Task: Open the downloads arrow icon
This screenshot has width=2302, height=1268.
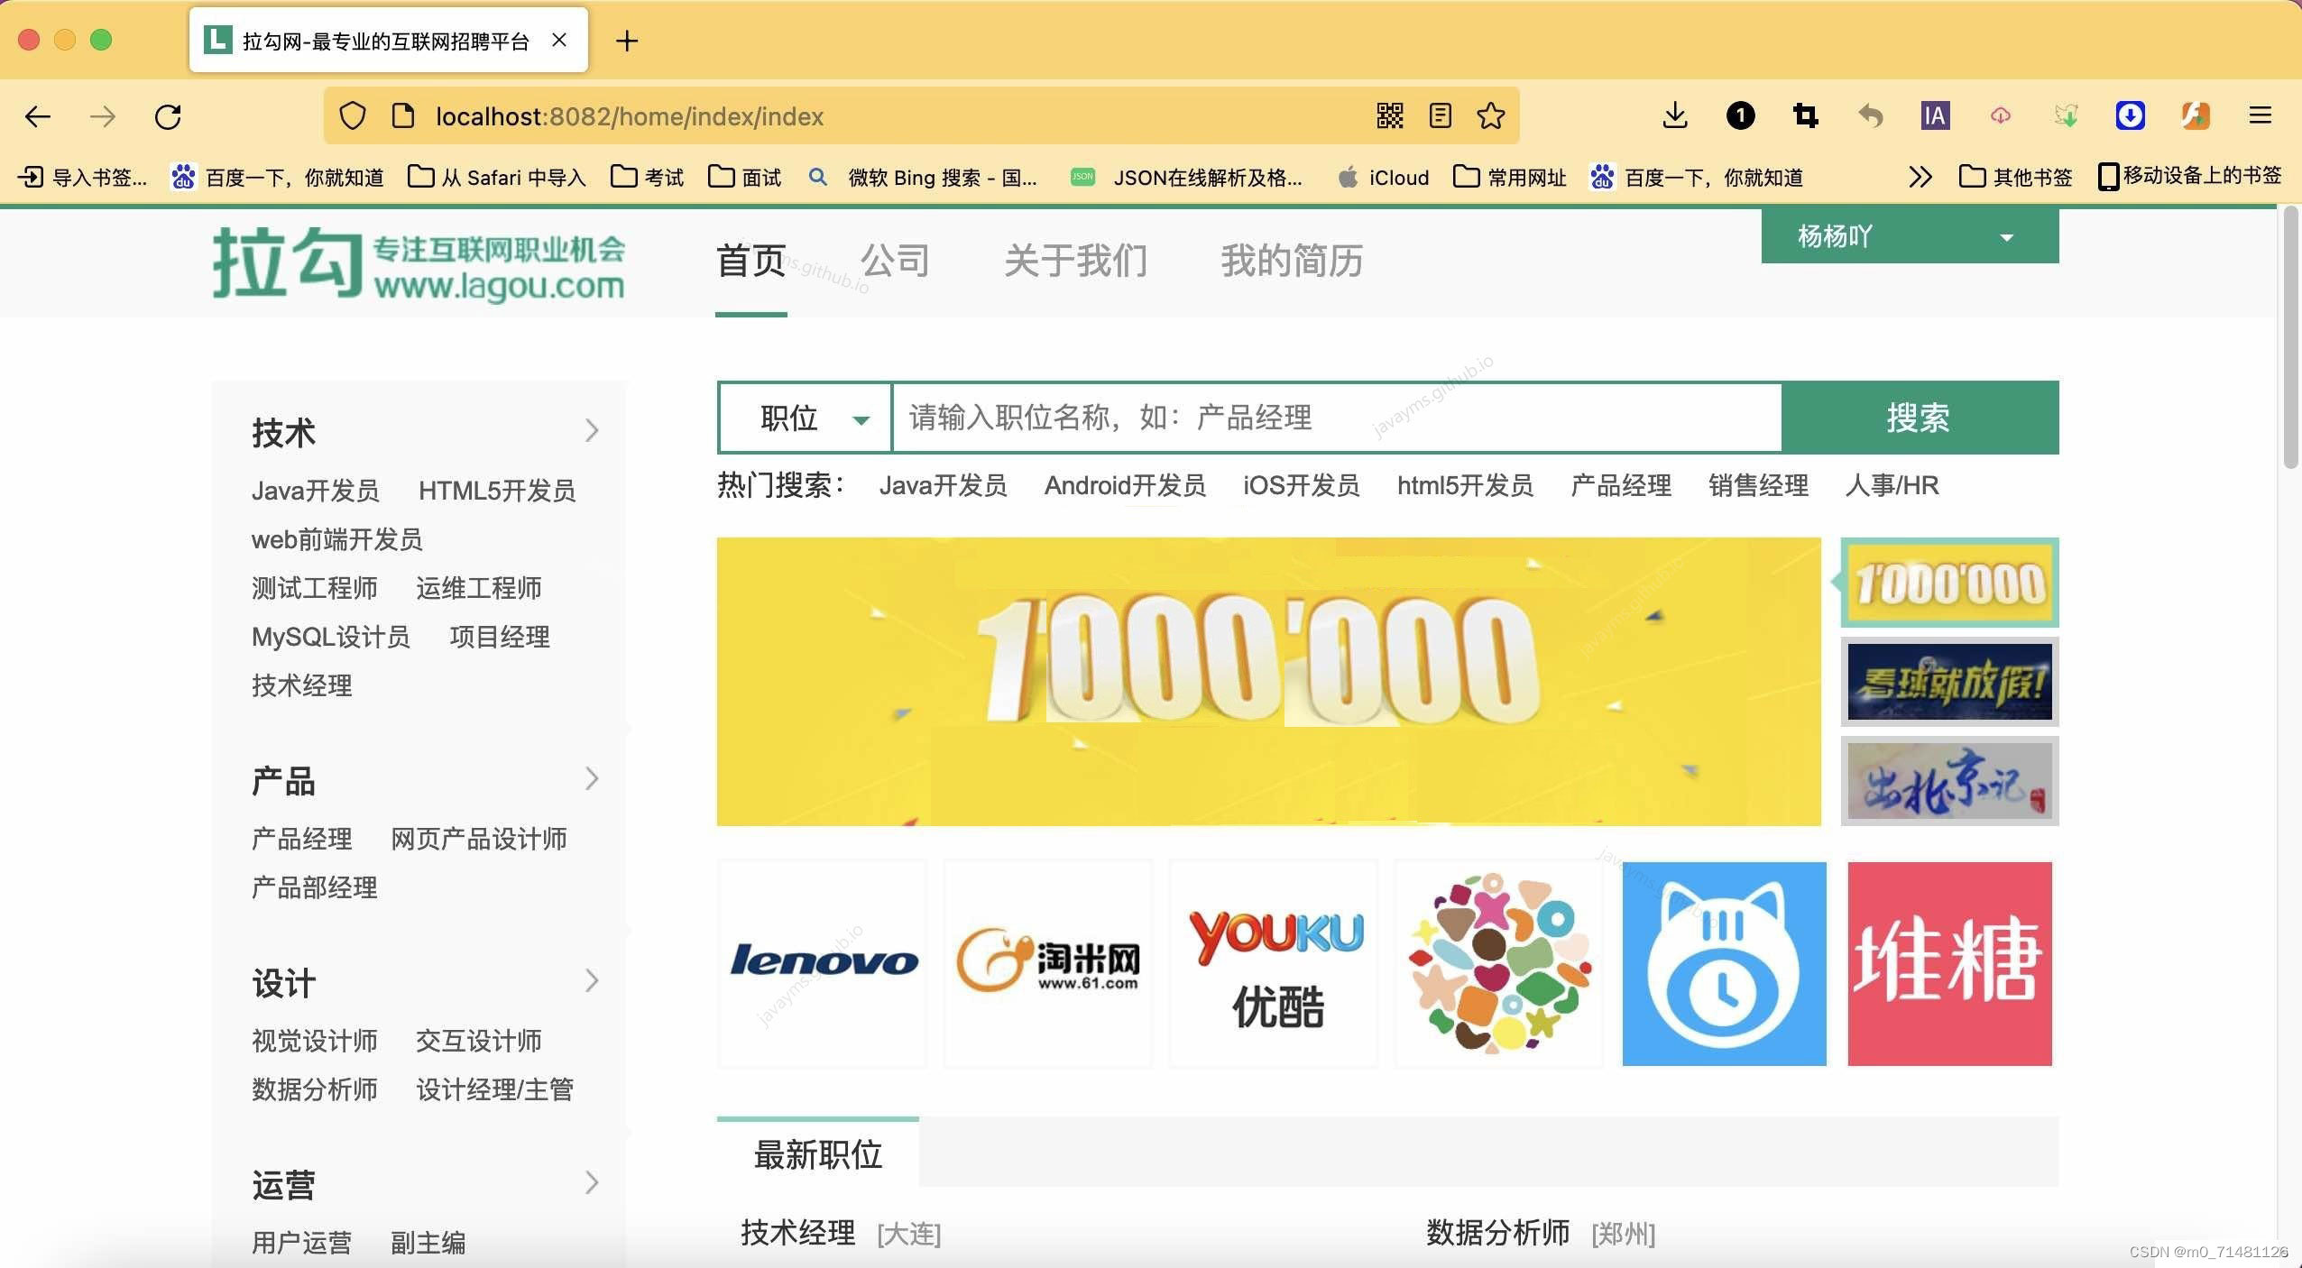Action: click(x=1674, y=115)
